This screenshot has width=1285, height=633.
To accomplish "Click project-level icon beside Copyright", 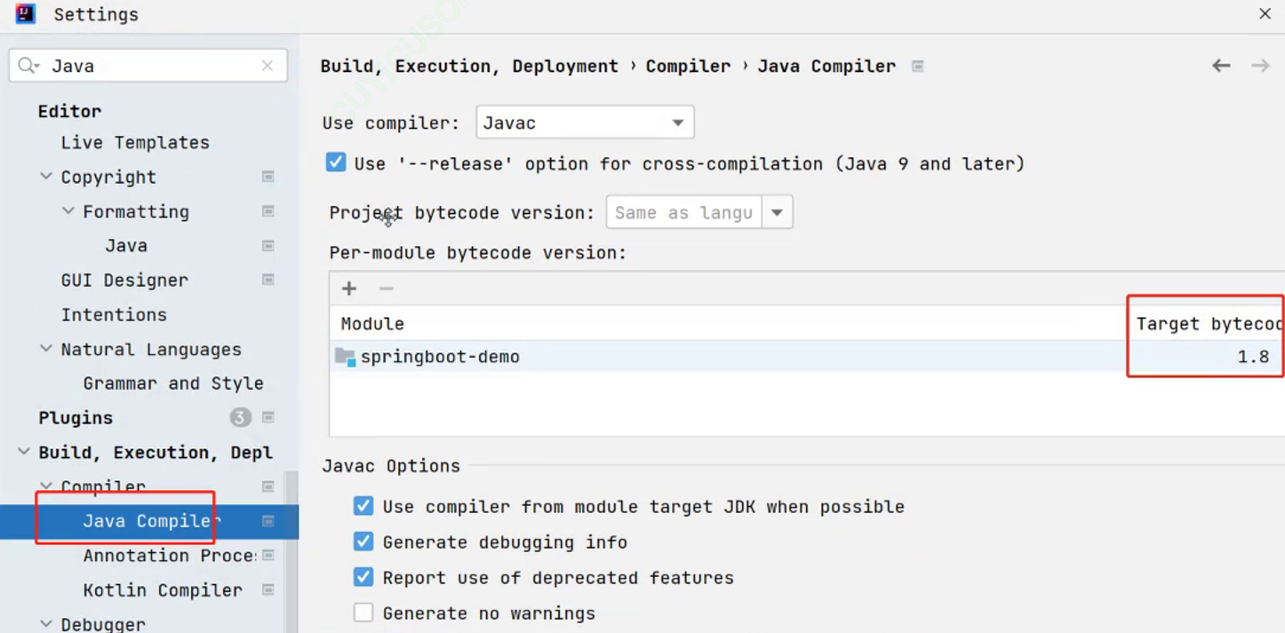I will click(x=267, y=177).
